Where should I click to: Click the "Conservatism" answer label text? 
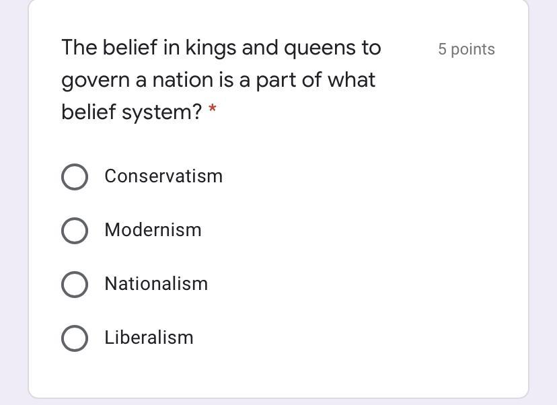[163, 176]
